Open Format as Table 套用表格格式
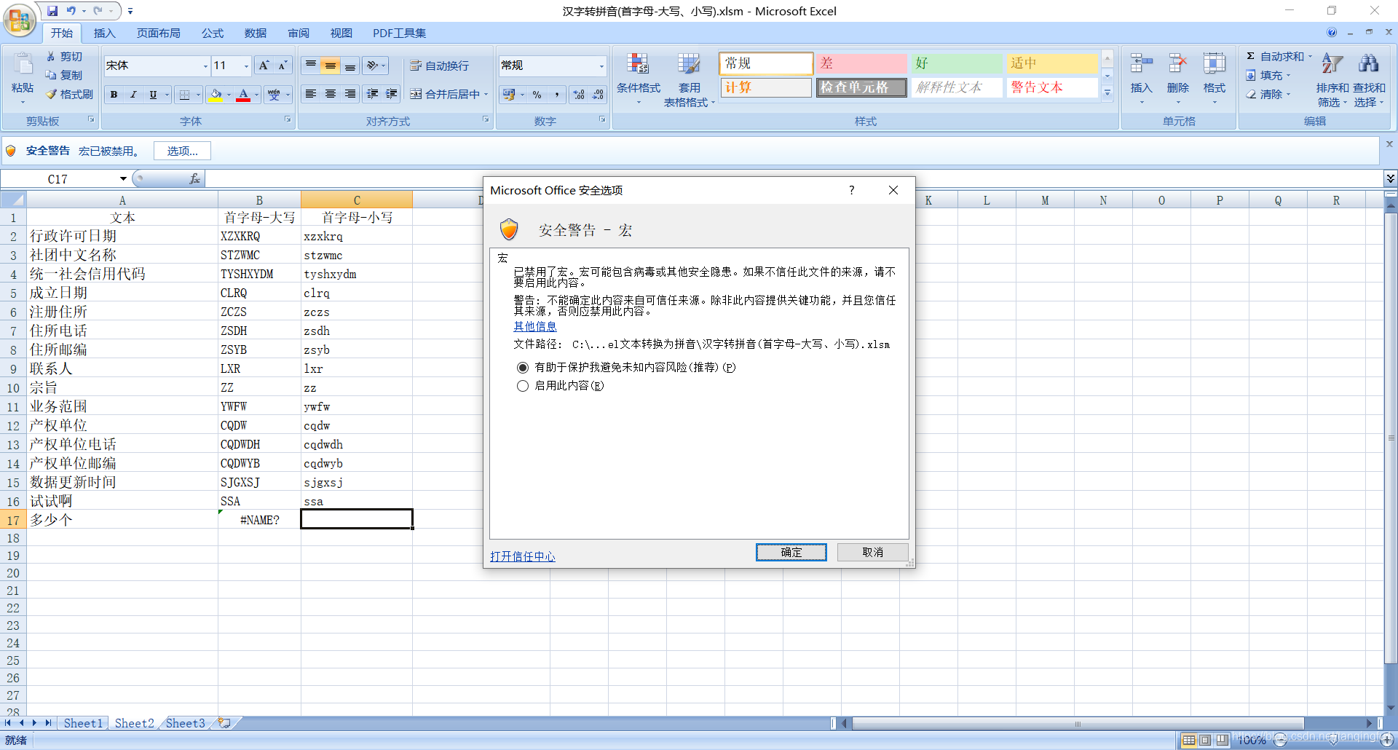The image size is (1398, 750). coord(689,80)
